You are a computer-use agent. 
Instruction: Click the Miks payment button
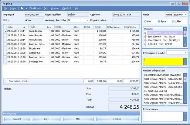pyautogui.click(x=78, y=119)
